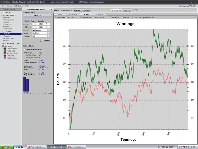The image size is (198, 149).
Task: Open Cash Games Preflop Cards item
Action: tap(9, 20)
